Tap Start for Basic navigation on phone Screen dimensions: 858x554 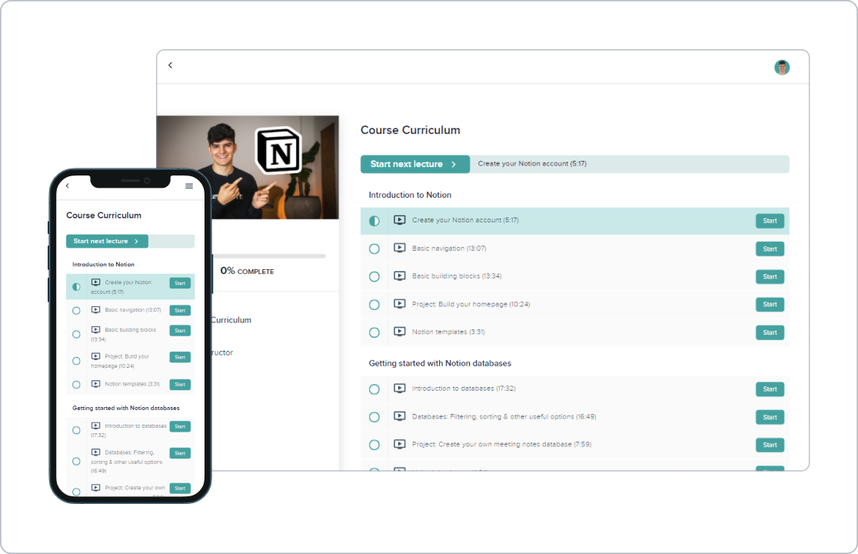pyautogui.click(x=180, y=310)
